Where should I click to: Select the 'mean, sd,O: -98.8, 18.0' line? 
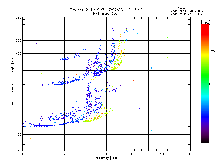(x=186, y=11)
